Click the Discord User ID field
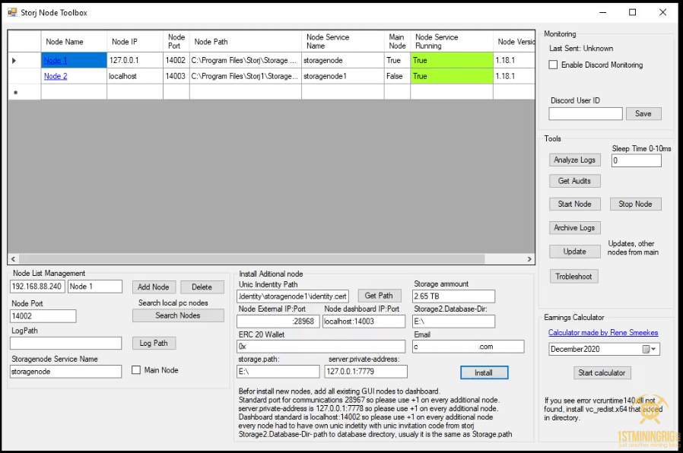Screen dimensions: 683x453 (586, 113)
